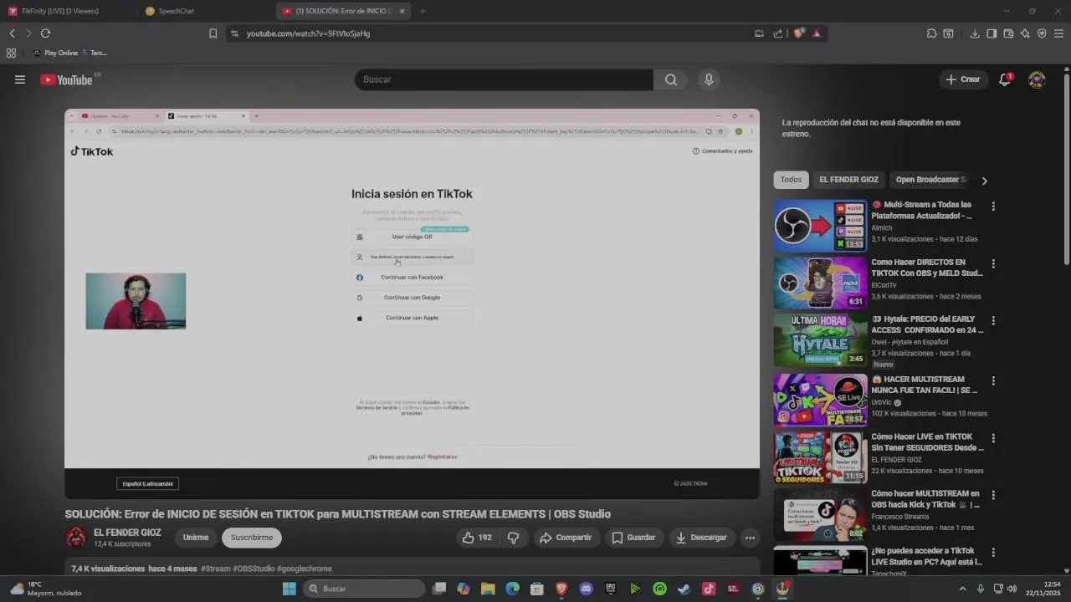Screen dimensions: 1071x602
Task: Open the YouTube guide hamburger menu
Action: pyautogui.click(x=20, y=79)
